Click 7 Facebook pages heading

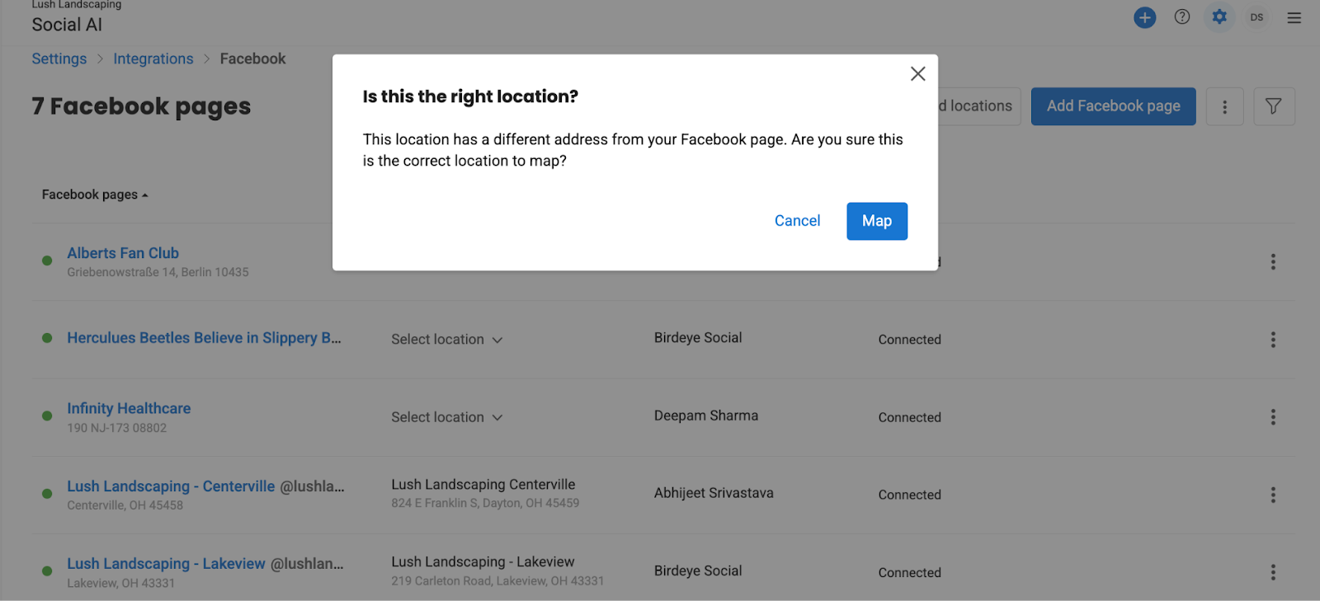(141, 106)
